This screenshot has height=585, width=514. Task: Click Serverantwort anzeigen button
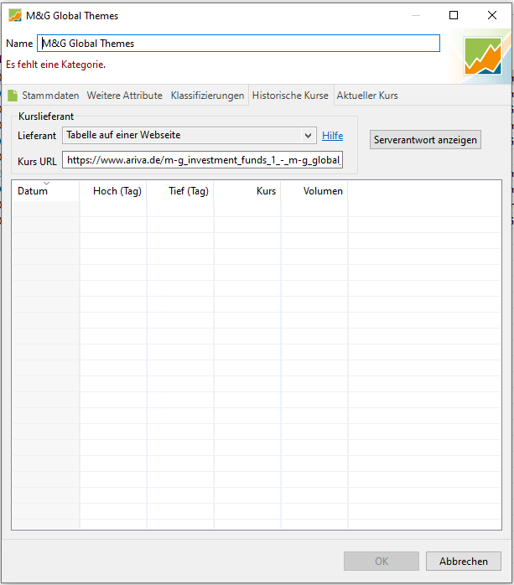425,140
